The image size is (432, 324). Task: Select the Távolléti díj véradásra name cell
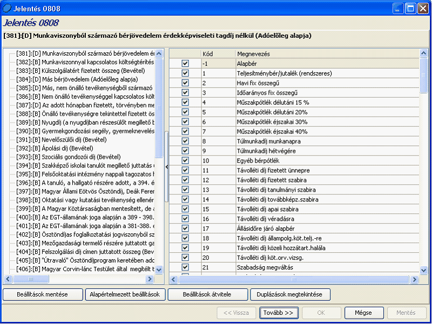(x=327, y=219)
